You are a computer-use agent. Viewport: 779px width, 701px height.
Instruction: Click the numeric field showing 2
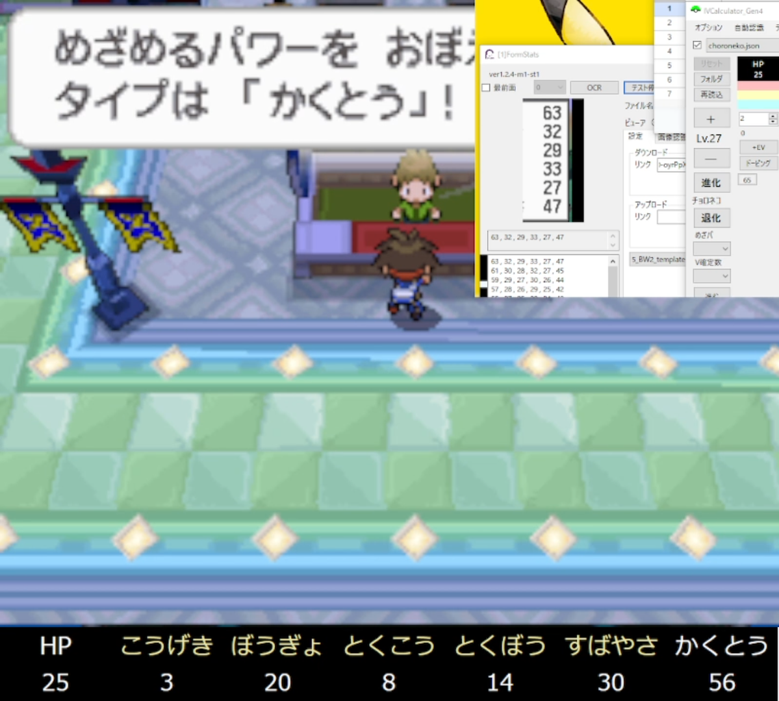(754, 119)
